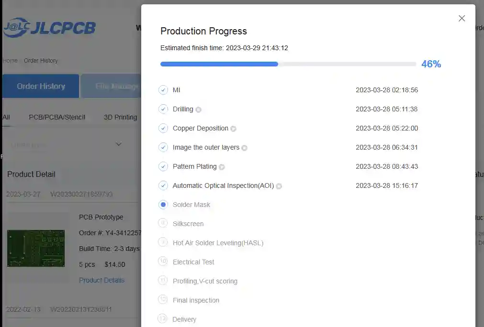Click the Silkscreen step number icon

163,223
